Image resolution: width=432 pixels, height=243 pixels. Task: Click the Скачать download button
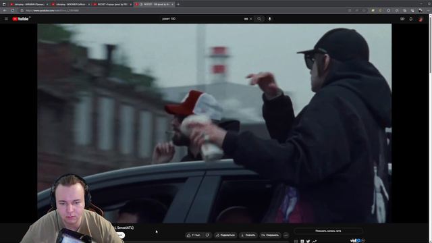click(x=248, y=235)
